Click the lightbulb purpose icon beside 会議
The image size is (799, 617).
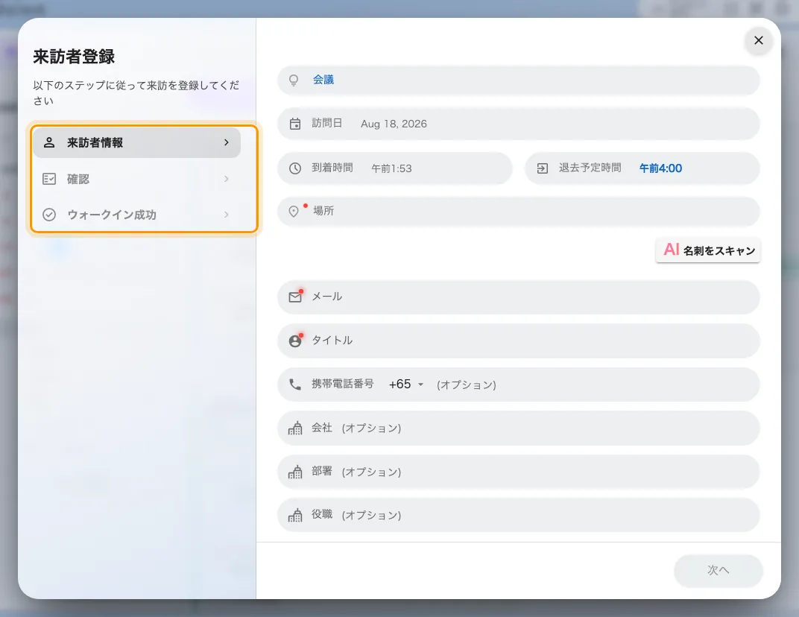tap(294, 80)
